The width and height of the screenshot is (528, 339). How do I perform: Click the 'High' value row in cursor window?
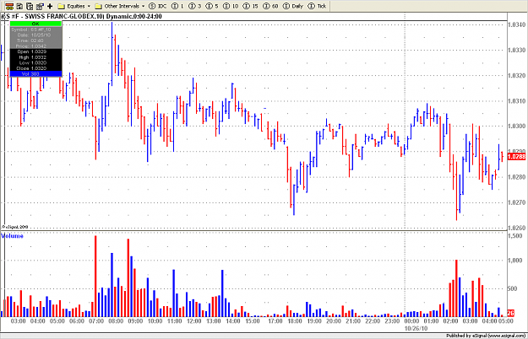[x=35, y=57]
